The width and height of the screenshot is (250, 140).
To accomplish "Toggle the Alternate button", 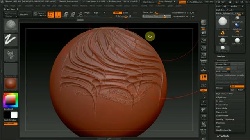I will click(x=11, y=124).
